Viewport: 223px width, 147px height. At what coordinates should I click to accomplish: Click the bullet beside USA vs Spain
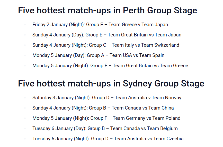(x=25, y=55)
